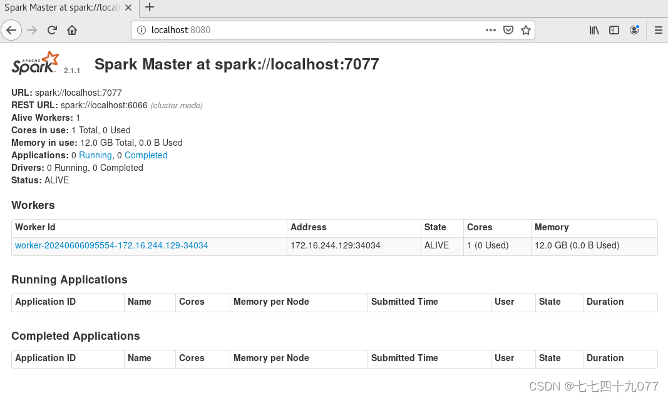The image size is (668, 398).
Task: Open the page actions ellipsis icon
Action: (490, 29)
